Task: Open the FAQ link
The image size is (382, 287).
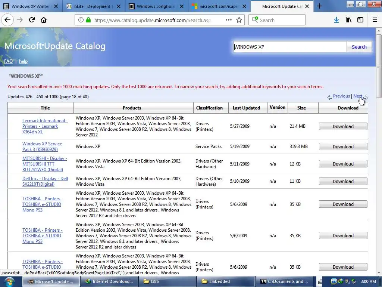Action: click(8, 61)
